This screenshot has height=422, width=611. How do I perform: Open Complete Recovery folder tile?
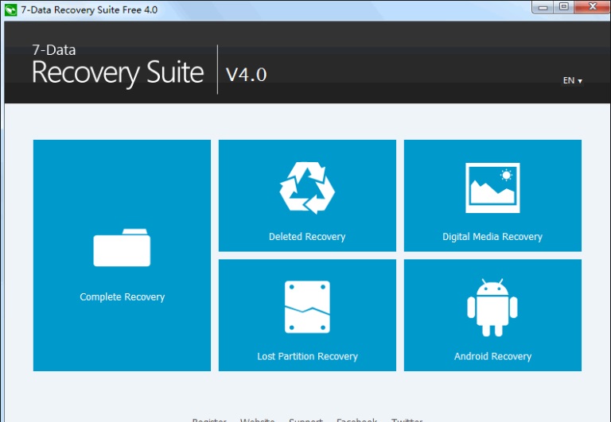pyautogui.click(x=122, y=255)
